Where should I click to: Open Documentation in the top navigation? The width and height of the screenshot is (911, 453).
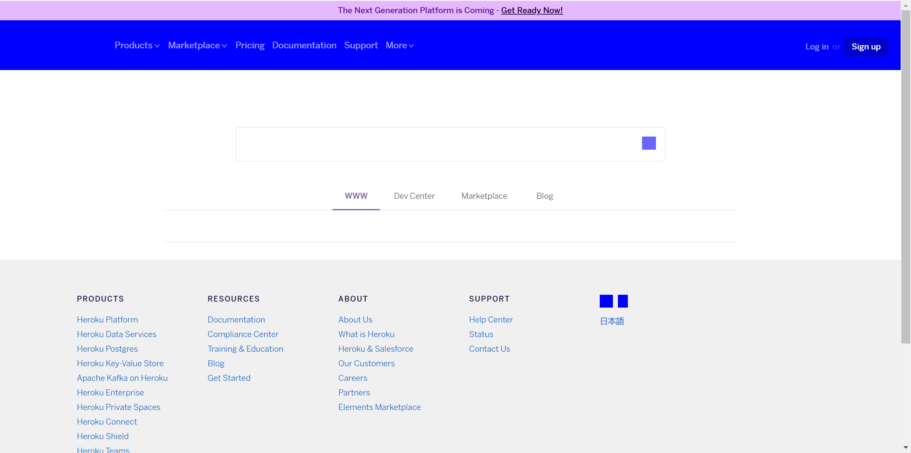(x=304, y=46)
